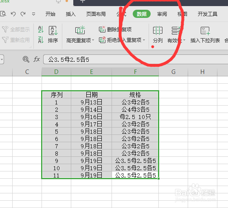Open the print preview magnifier icon
Screen dimensions: 228x208
pyautogui.click(x=3, y=14)
